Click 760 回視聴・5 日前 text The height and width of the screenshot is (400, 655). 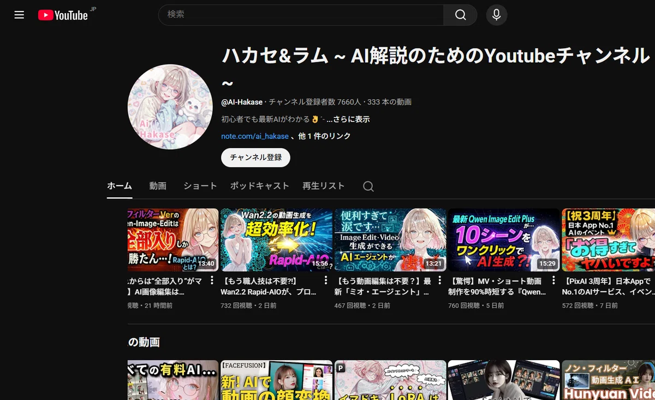(x=476, y=305)
